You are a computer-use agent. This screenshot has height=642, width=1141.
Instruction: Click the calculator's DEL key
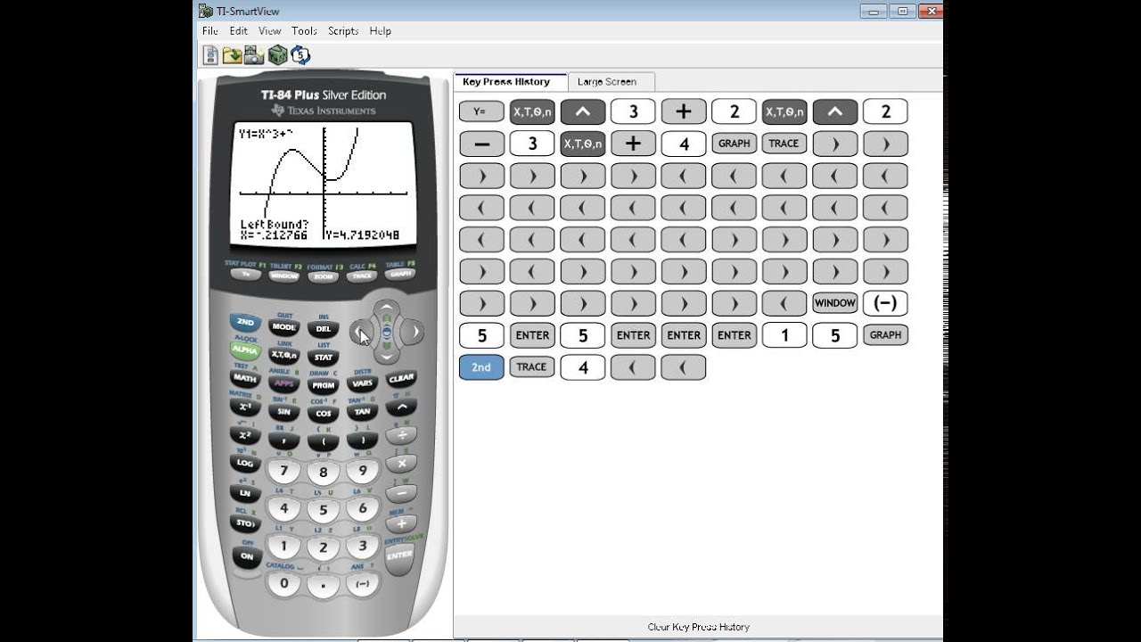324,329
